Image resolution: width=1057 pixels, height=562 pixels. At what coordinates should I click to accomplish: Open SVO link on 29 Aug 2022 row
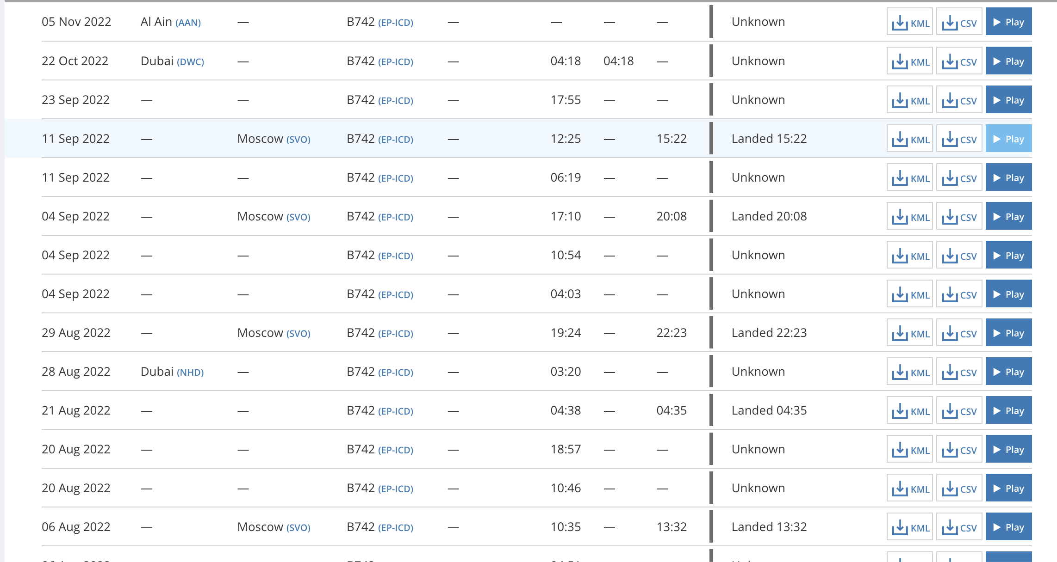tap(298, 333)
